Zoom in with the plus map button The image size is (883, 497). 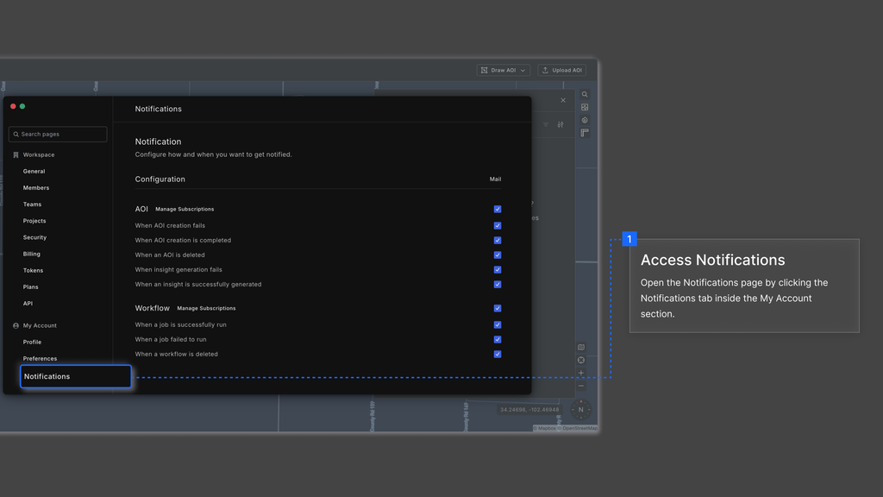click(581, 373)
